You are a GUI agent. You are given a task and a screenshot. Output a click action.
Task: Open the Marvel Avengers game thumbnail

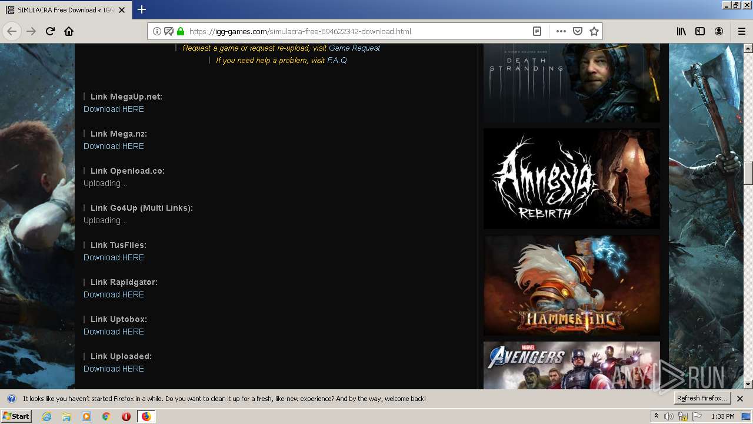(x=572, y=365)
